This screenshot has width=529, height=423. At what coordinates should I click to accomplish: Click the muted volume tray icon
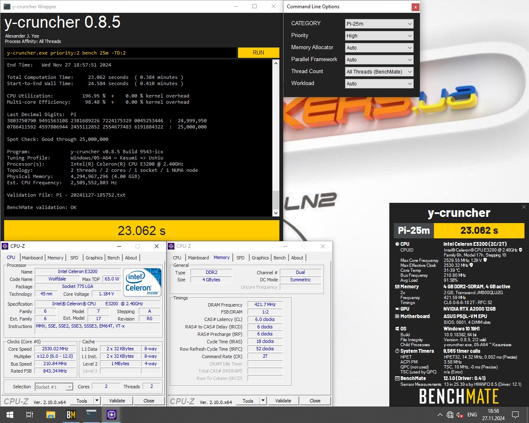point(460,415)
